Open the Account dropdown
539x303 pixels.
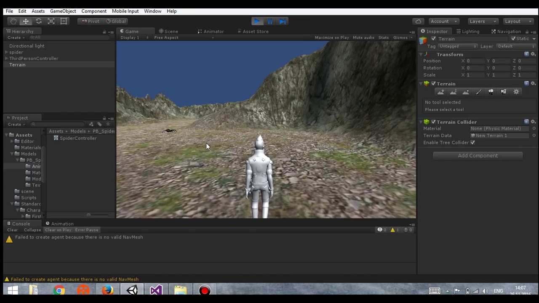443,21
